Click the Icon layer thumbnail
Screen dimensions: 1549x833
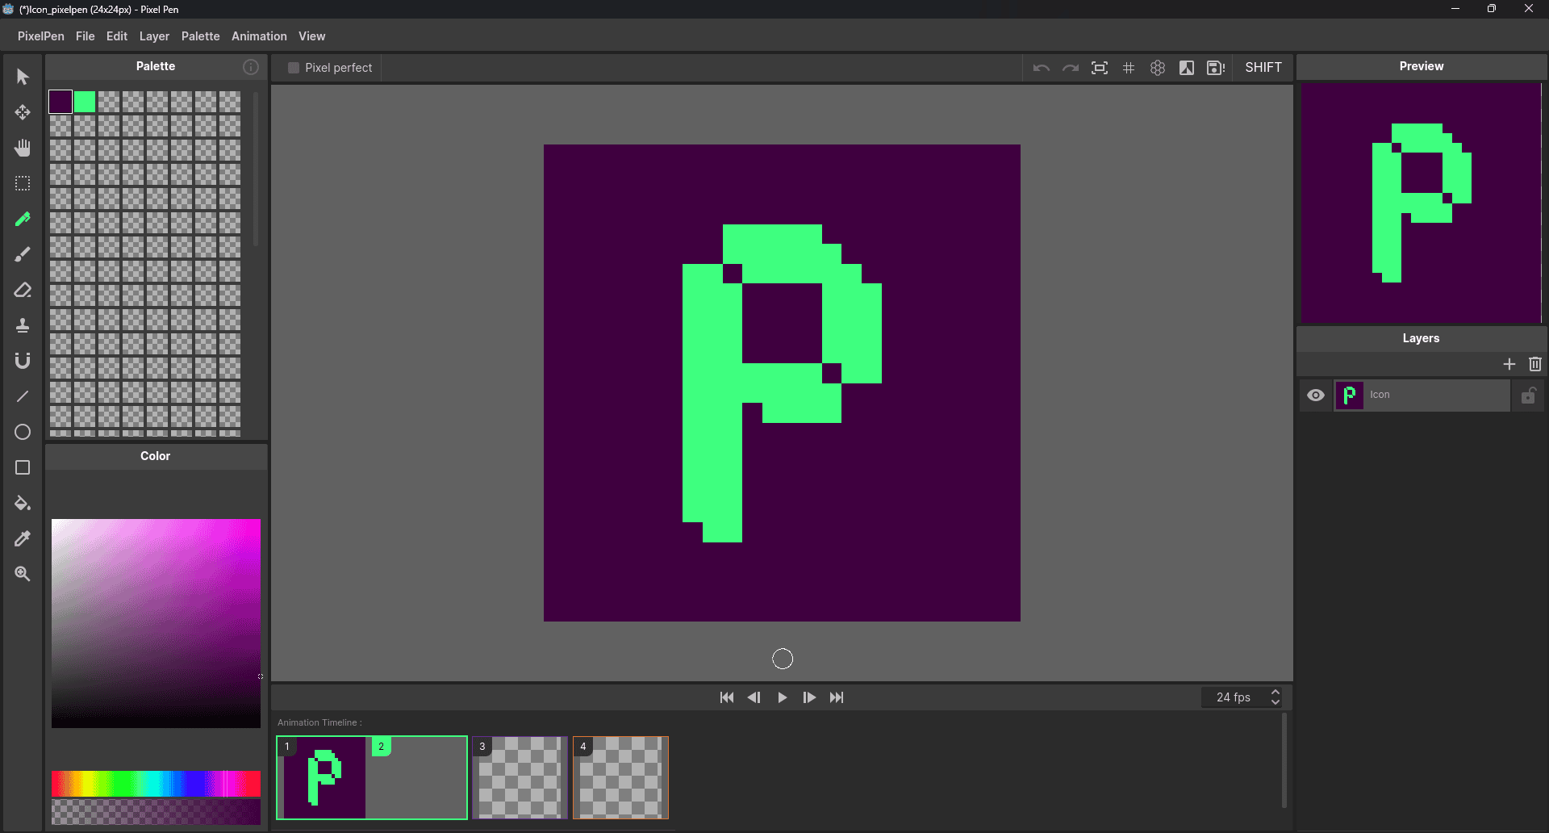tap(1350, 396)
